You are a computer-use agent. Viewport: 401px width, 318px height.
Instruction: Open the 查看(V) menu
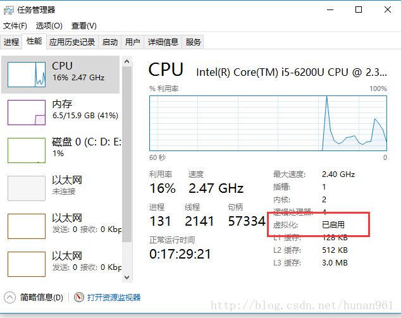(83, 26)
